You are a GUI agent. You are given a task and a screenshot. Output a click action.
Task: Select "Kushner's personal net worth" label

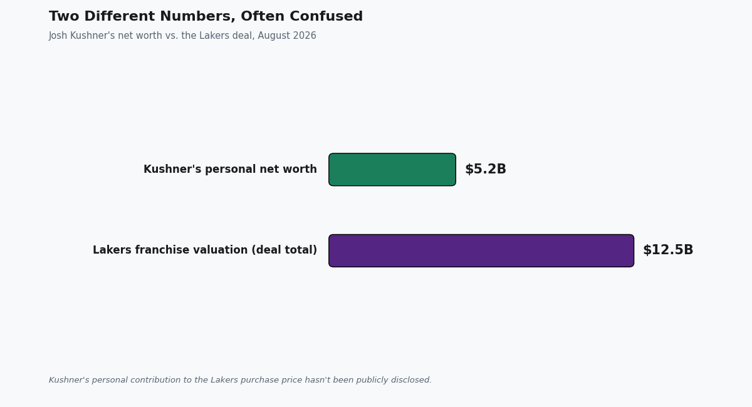230,170
